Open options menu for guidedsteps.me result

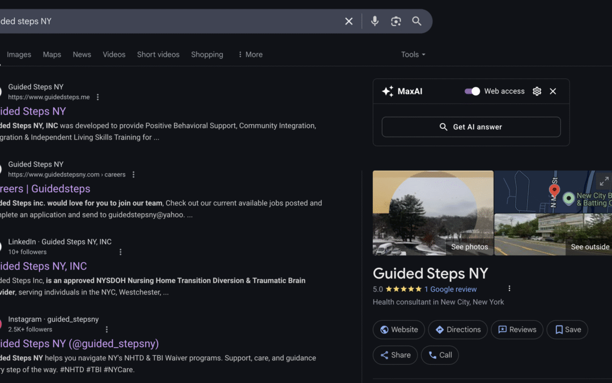click(97, 97)
